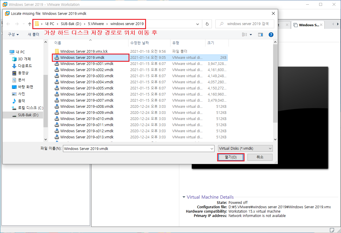The width and height of the screenshot is (341, 233).
Task: Click SUB-Bak (D:) breadcrumb in address bar
Action: coord(71,24)
